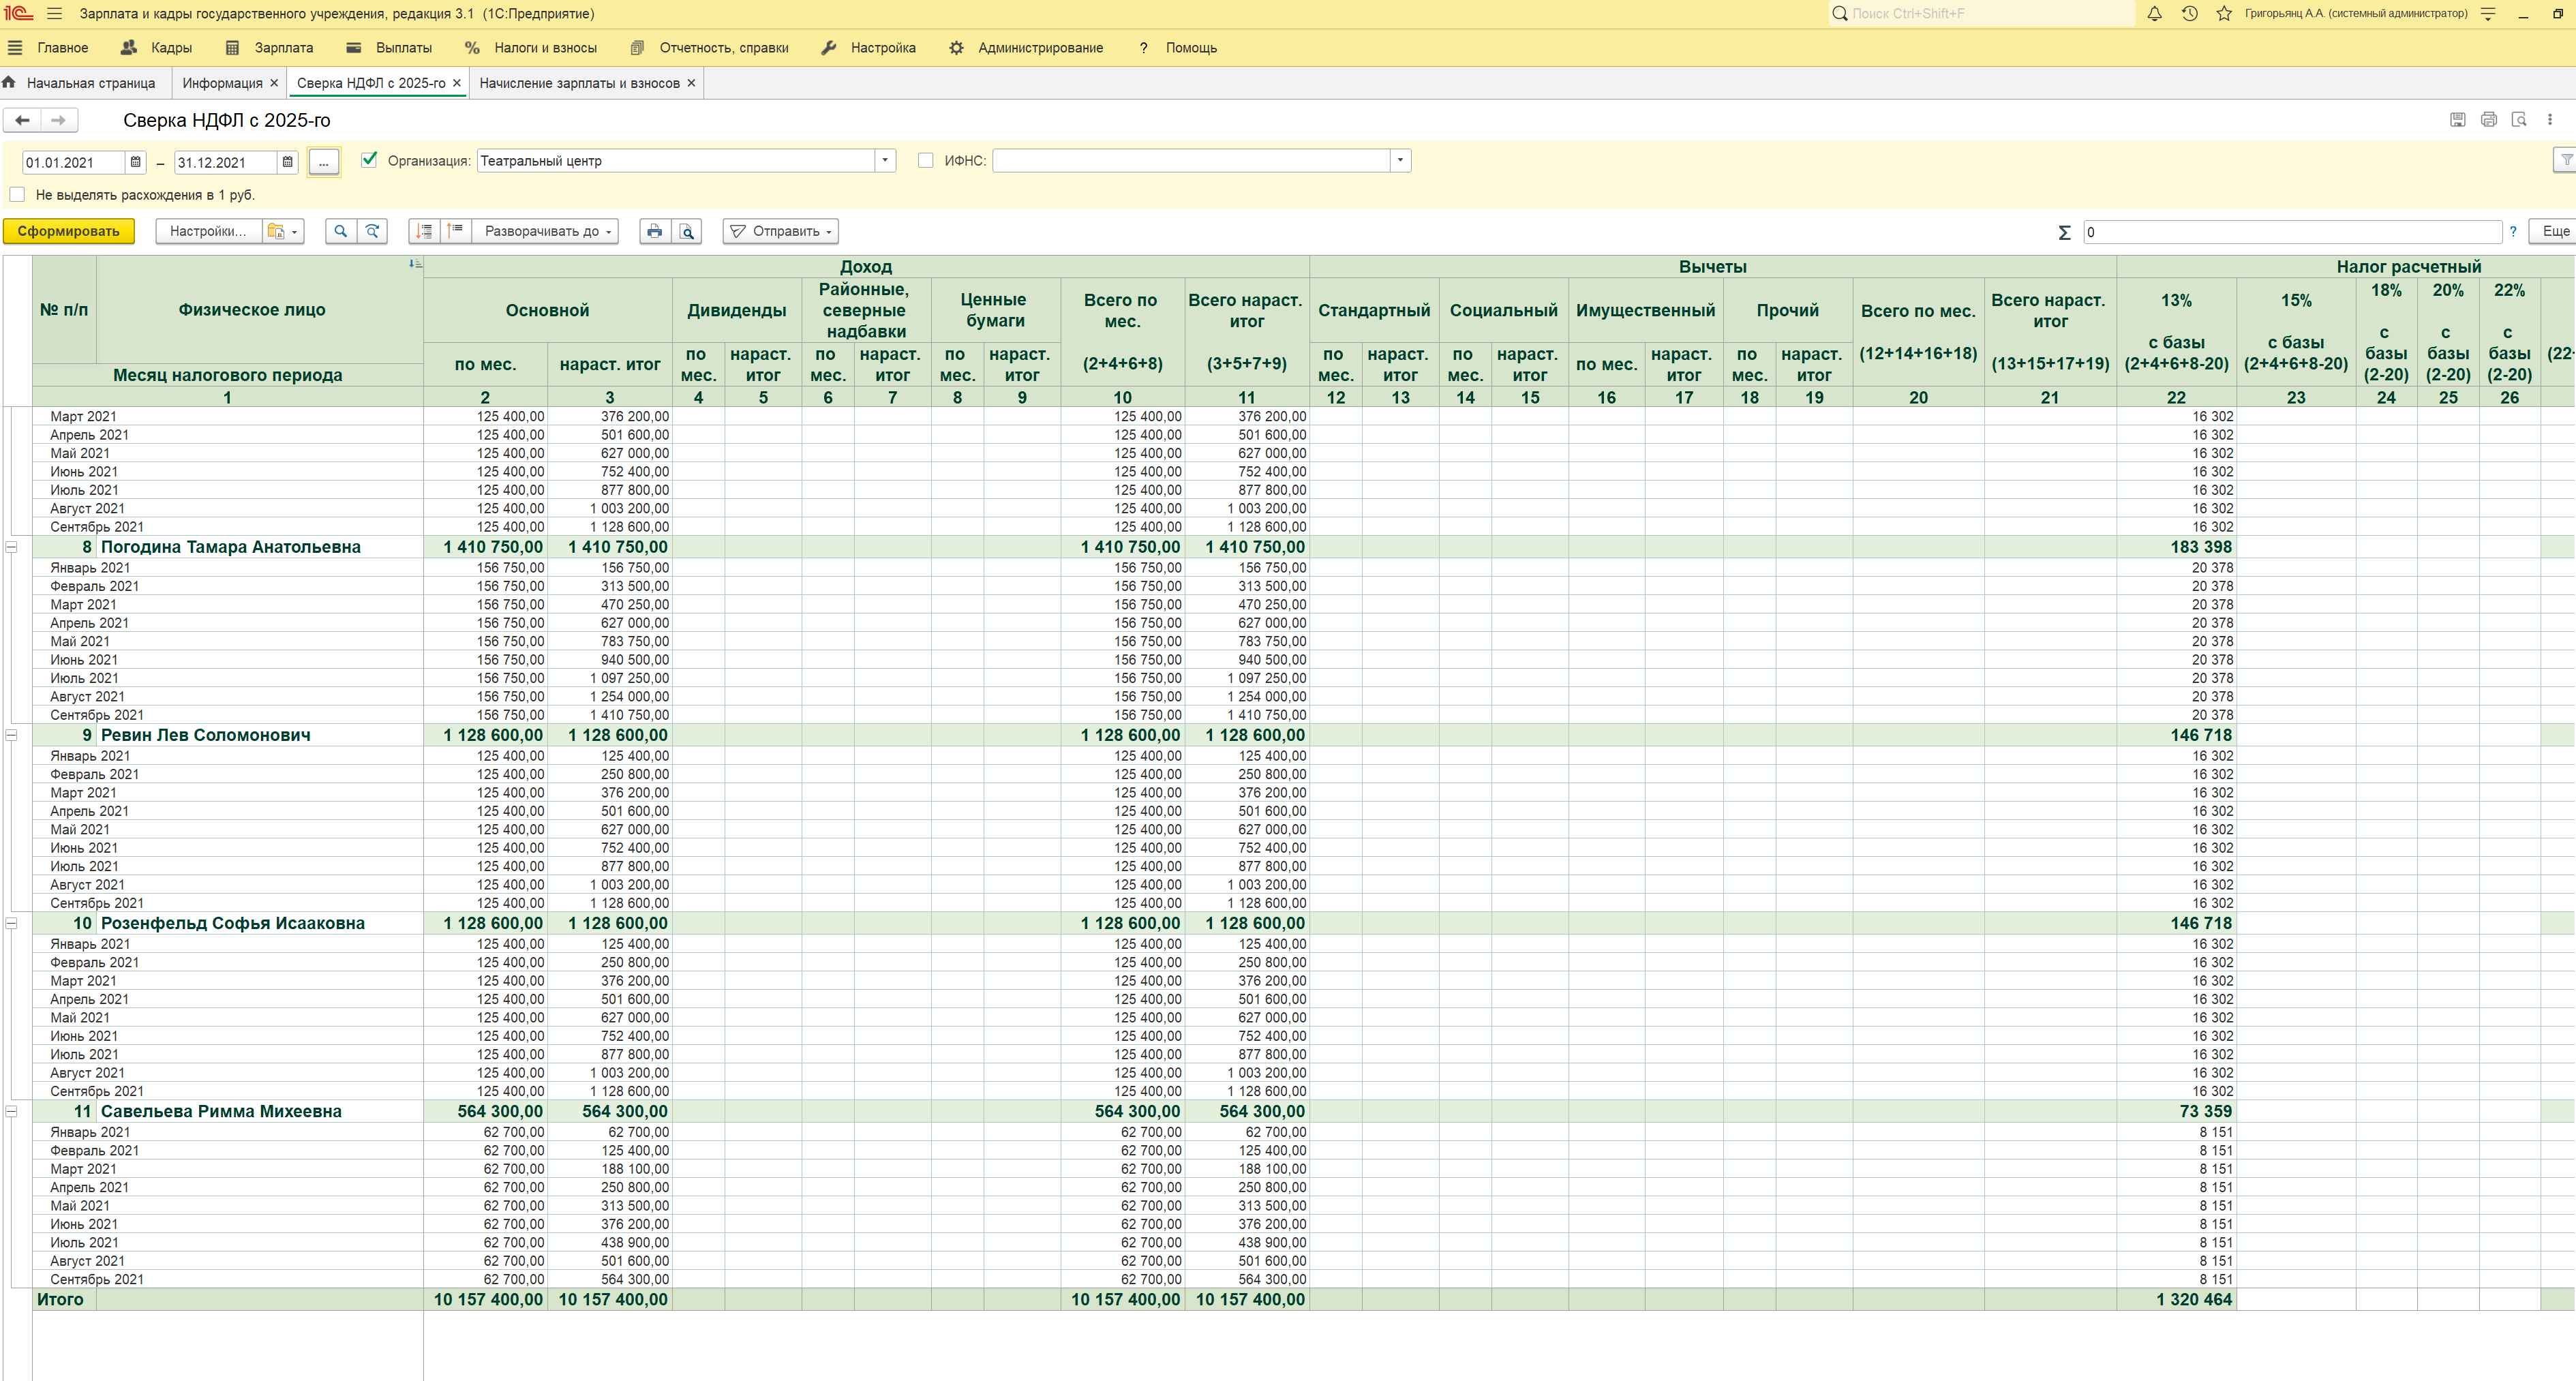The width and height of the screenshot is (2576, 1381).
Task: Click the top-right printer icon
Action: pyautogui.click(x=2489, y=120)
